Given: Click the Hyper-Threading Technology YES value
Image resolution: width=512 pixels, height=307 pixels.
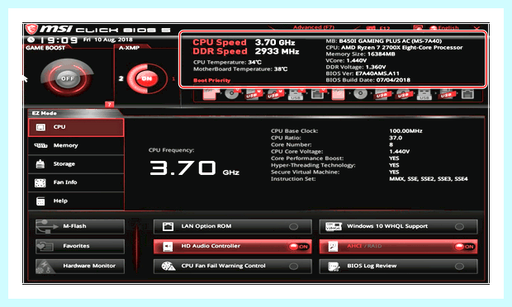Looking at the screenshot, I should [x=394, y=165].
